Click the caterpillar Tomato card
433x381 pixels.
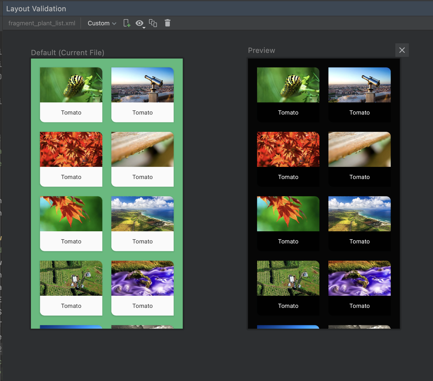[71, 95]
